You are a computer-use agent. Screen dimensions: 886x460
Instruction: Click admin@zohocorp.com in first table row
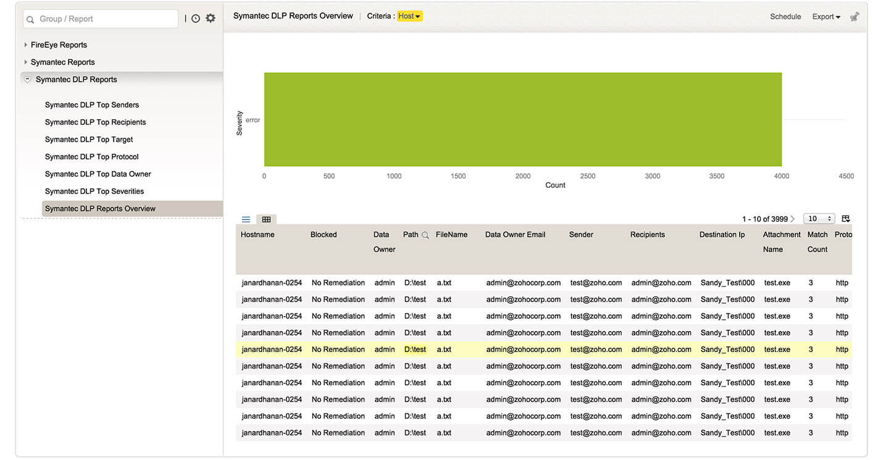pos(524,283)
